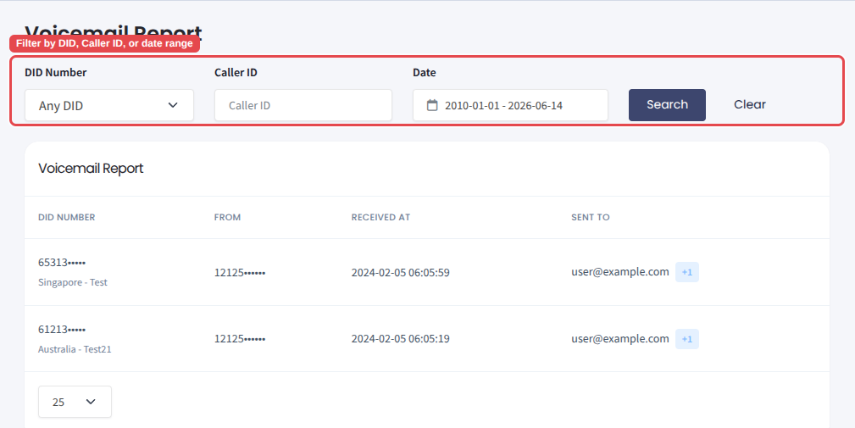Click user@example.com in Singapore row

620,272
